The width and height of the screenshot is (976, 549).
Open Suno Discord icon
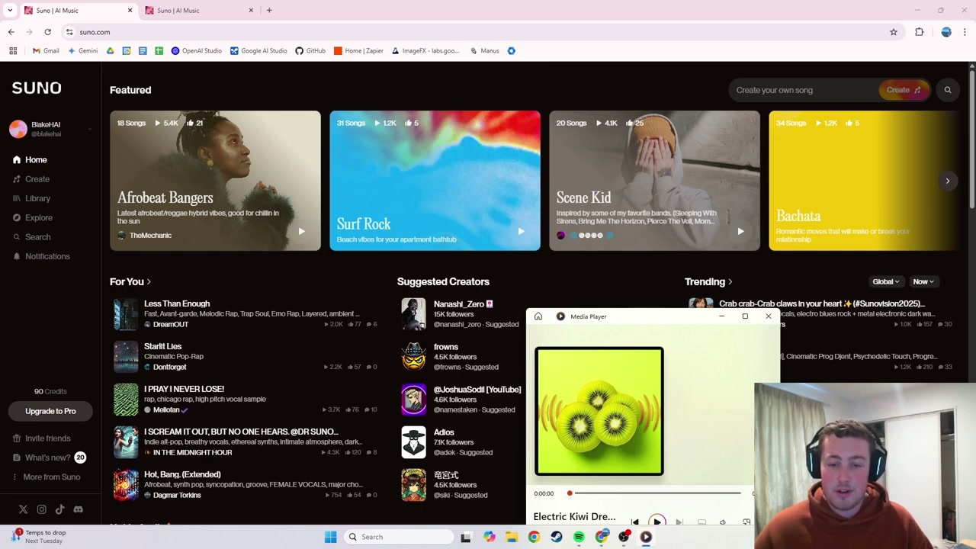[78, 509]
